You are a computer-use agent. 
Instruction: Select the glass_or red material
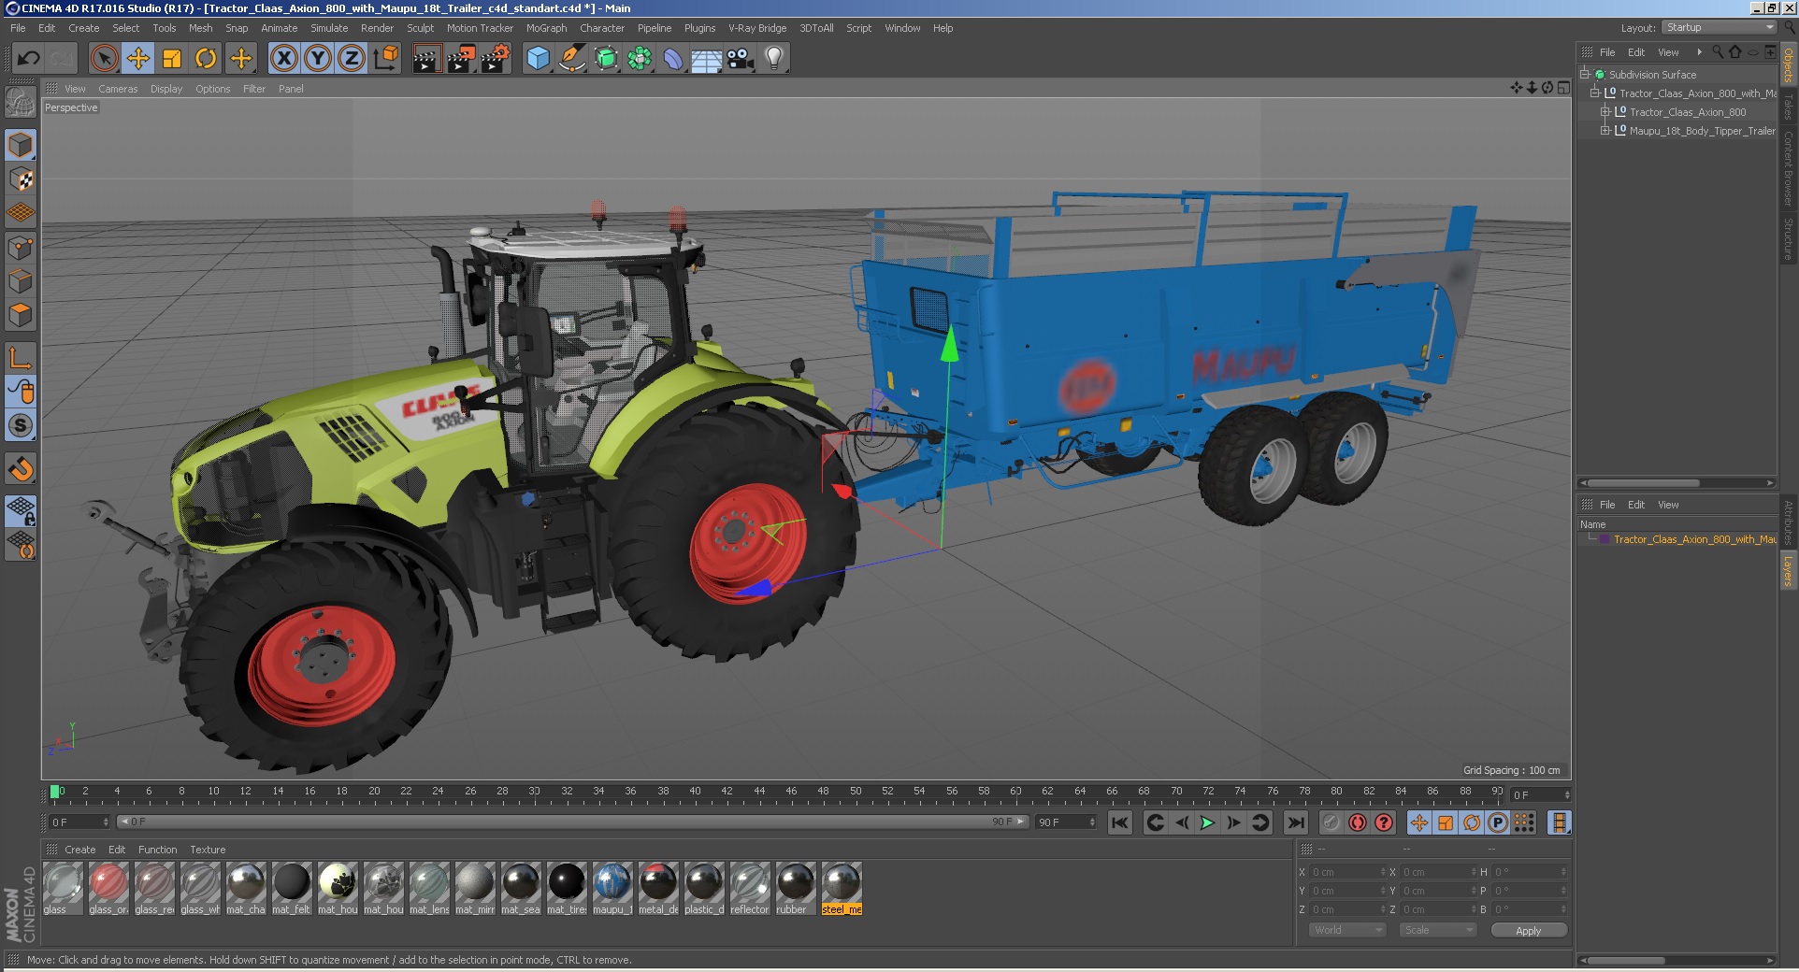point(108,888)
